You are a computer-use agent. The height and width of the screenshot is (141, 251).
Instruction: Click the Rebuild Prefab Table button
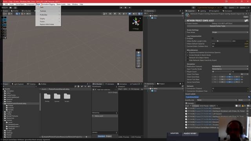pos(217,26)
